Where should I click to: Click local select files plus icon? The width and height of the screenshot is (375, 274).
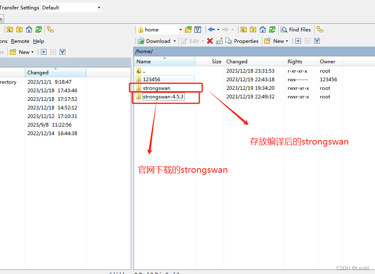point(44,52)
